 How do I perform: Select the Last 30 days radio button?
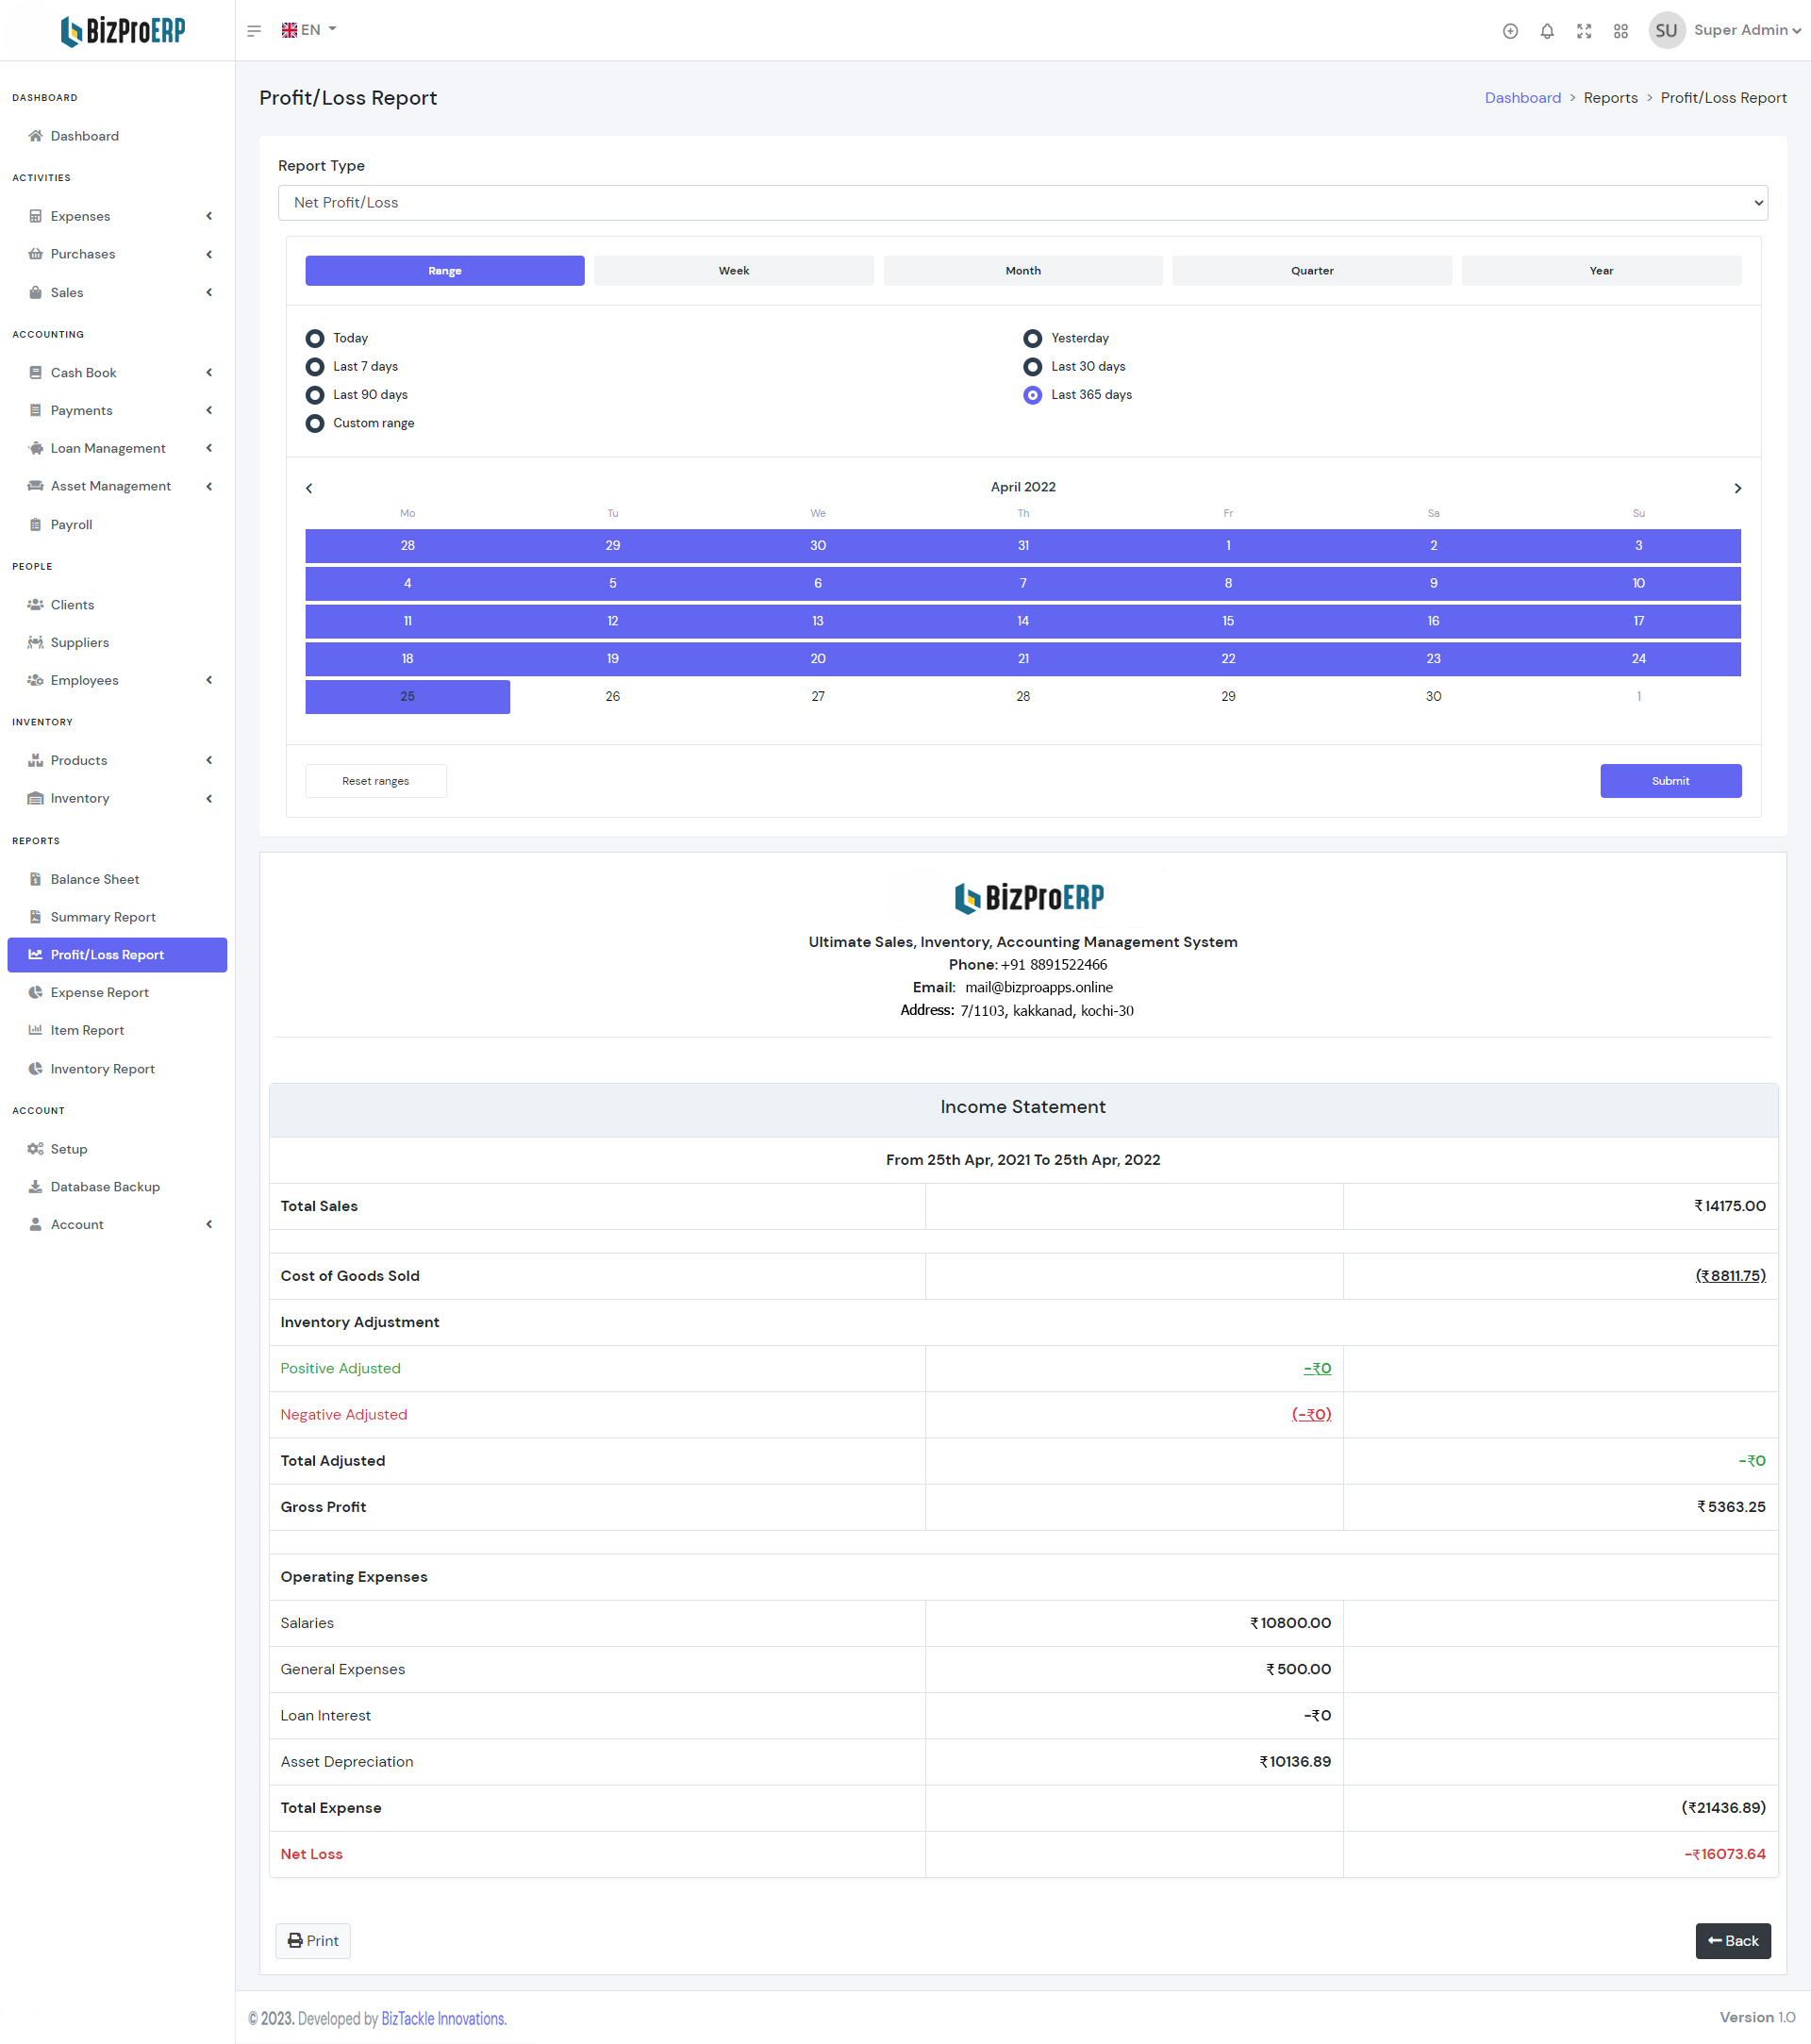tap(1033, 366)
